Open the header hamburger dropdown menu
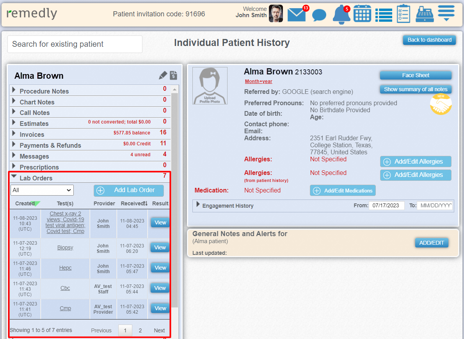The width and height of the screenshot is (464, 339). click(x=446, y=14)
